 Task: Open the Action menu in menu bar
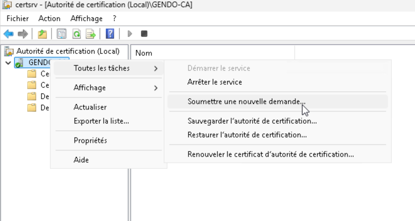click(x=49, y=19)
